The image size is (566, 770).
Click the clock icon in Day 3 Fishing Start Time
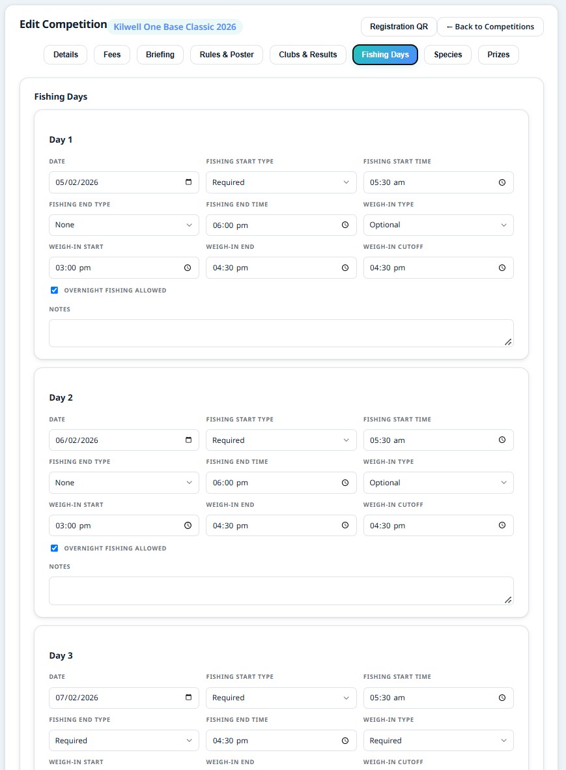pos(502,698)
